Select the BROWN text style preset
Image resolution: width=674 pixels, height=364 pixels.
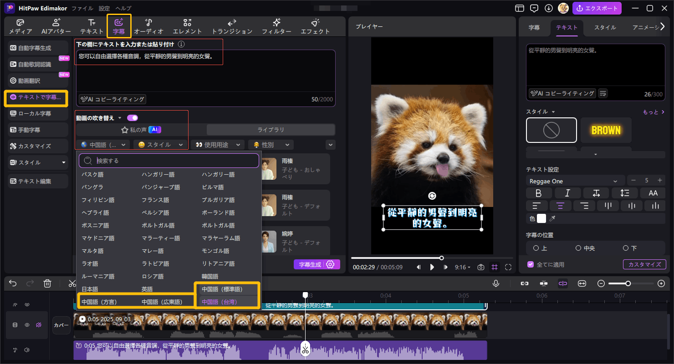click(x=606, y=130)
